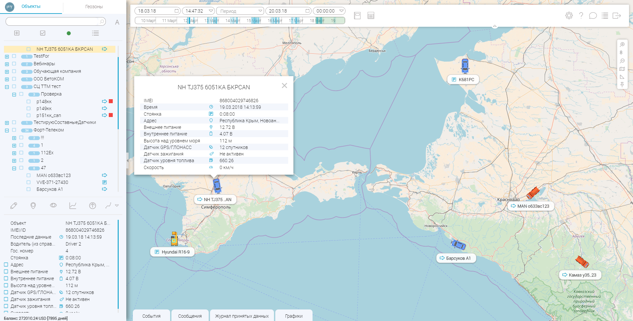This screenshot has height=321, width=633.
Task: Enable the Адрес checkbox in details panel
Action: click(6, 265)
